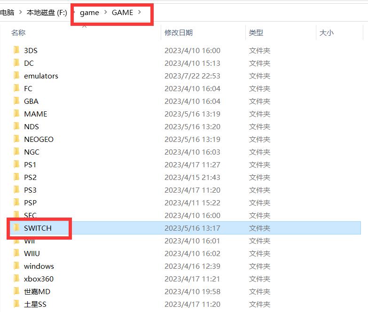Expand the chevron after 电脑 in address bar
The height and width of the screenshot is (312, 368).
pyautogui.click(x=20, y=12)
